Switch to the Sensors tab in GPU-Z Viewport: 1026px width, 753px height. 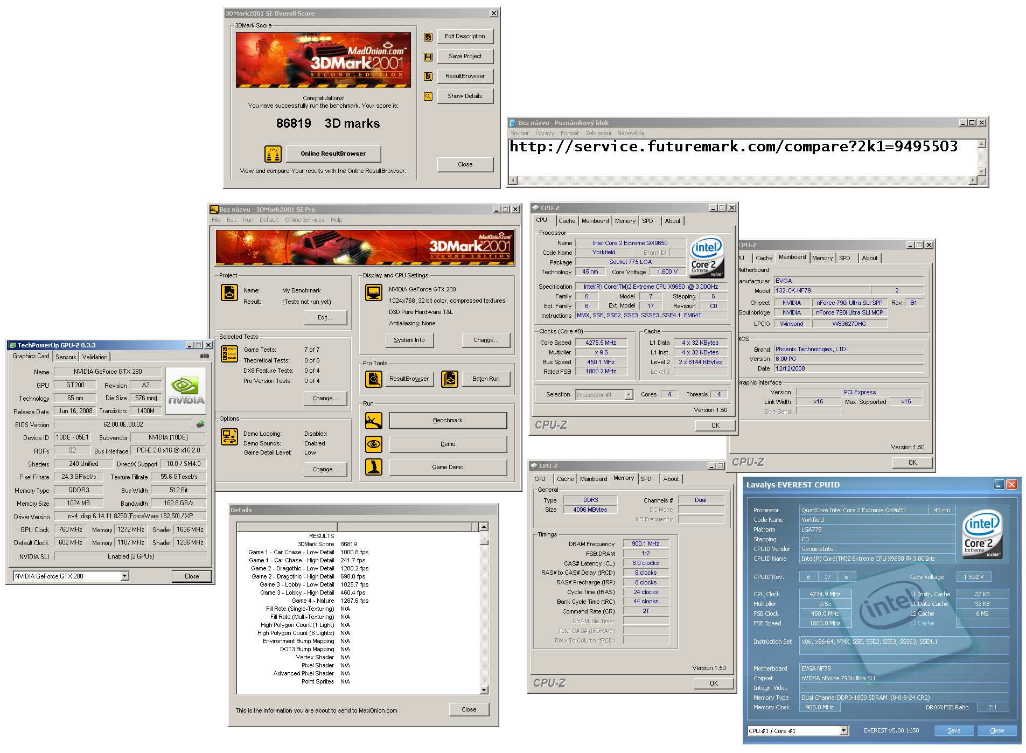pos(66,357)
